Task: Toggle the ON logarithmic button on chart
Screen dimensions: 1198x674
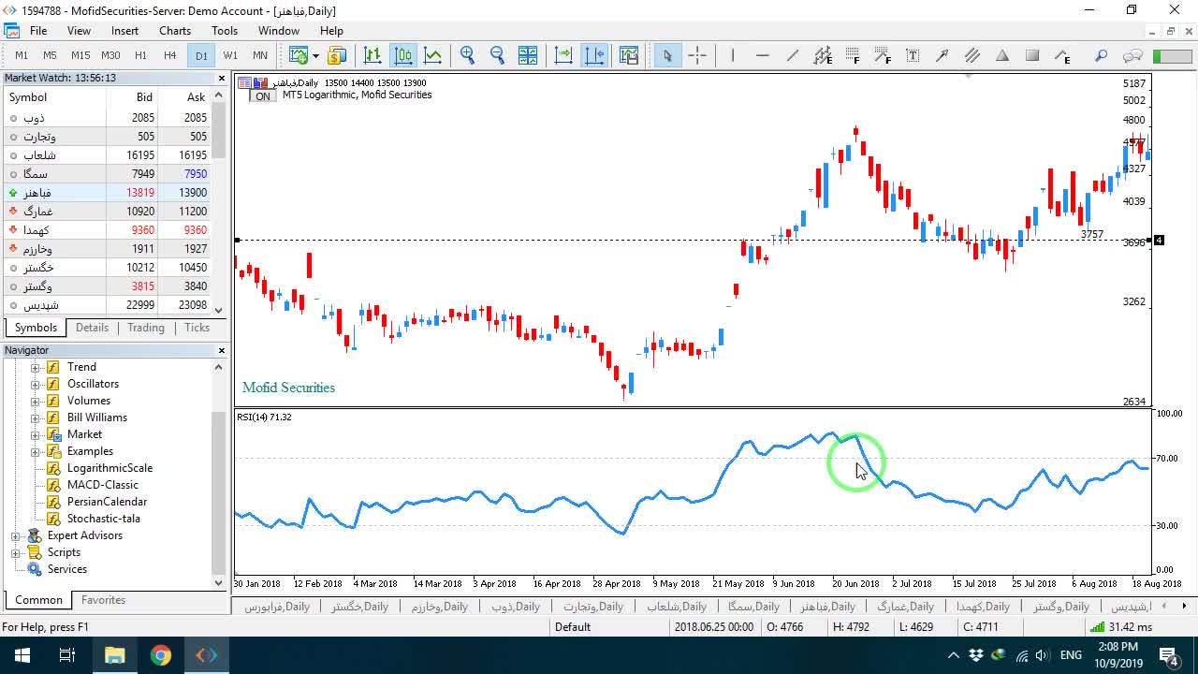Action: 263,96
